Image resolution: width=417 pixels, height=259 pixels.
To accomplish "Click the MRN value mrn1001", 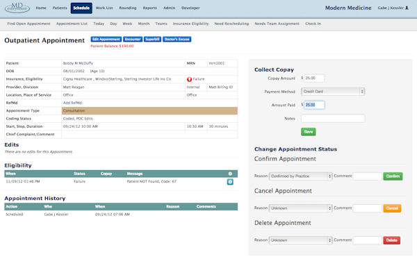I will click(217, 63).
